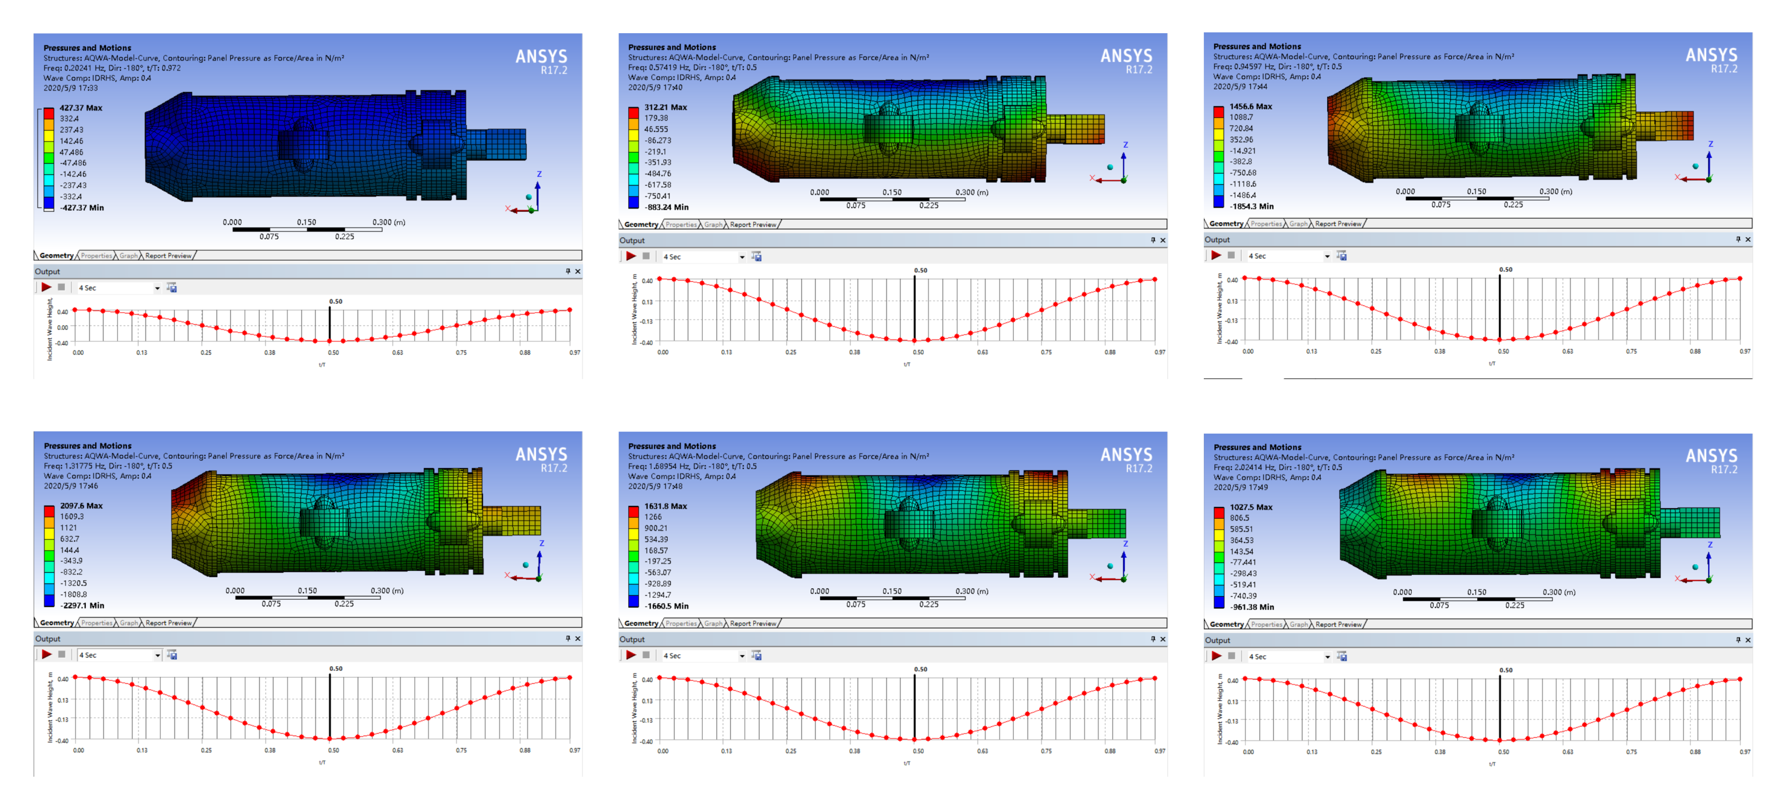Select the Graph tab in 0.57419 Hz panel
This screenshot has height=811, width=1787.
pyautogui.click(x=713, y=225)
